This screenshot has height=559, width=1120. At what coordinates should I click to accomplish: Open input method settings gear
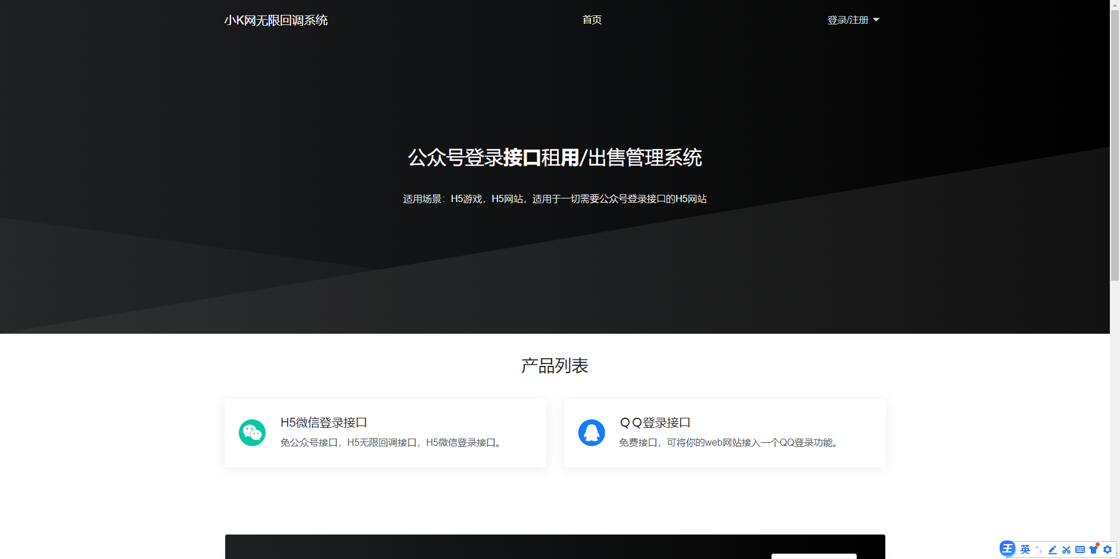coord(1108,549)
